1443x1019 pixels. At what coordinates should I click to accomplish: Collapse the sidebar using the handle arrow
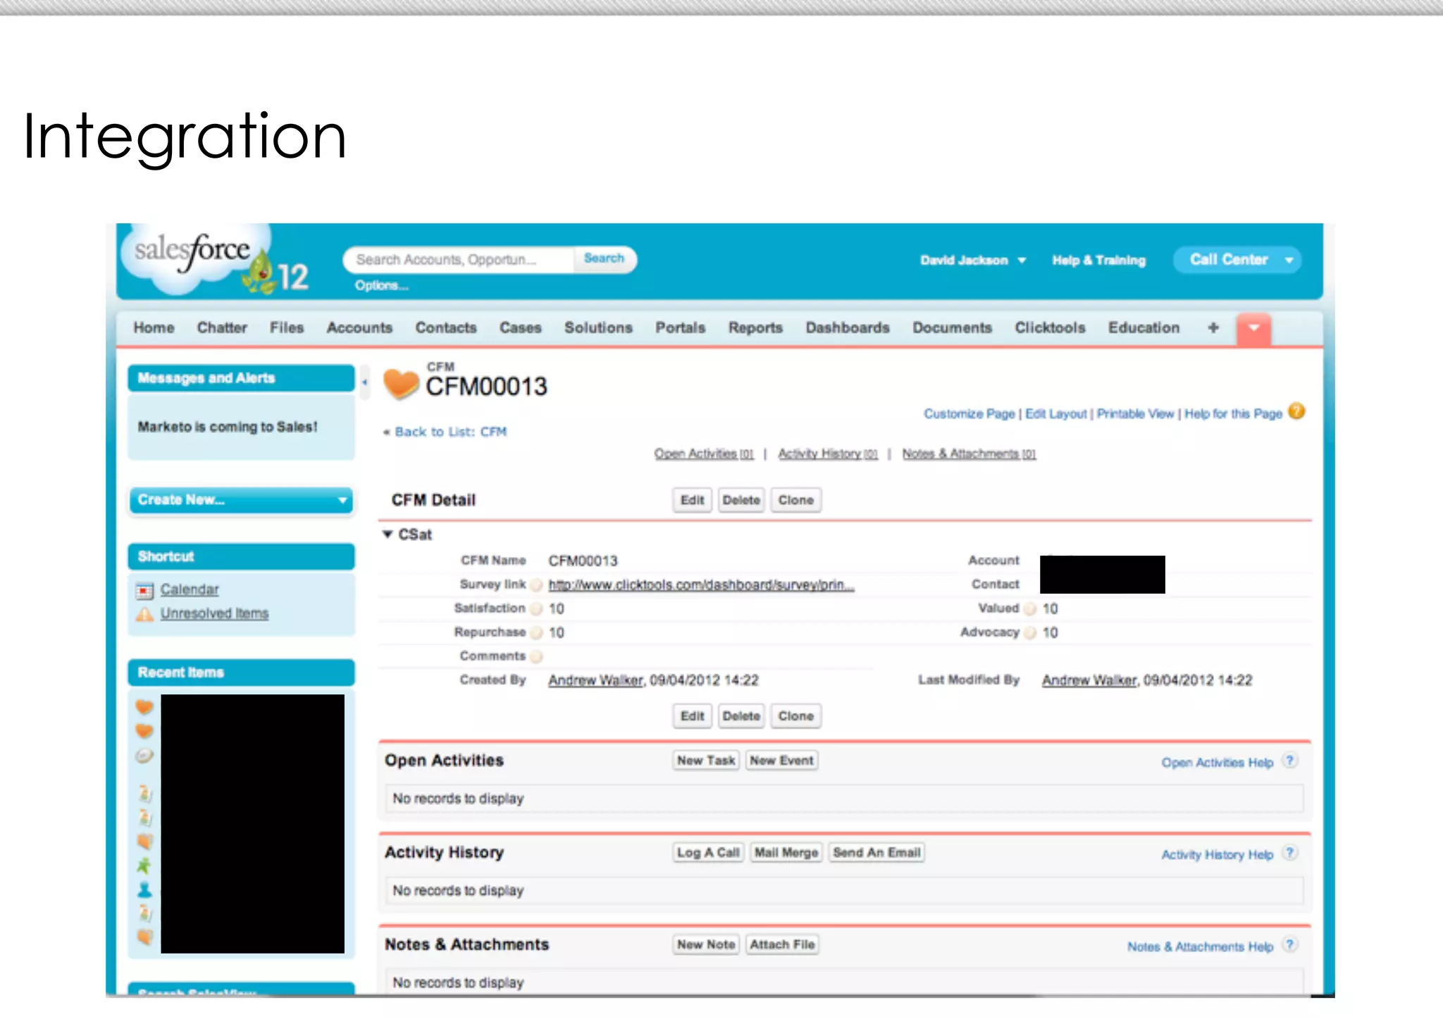coord(365,382)
